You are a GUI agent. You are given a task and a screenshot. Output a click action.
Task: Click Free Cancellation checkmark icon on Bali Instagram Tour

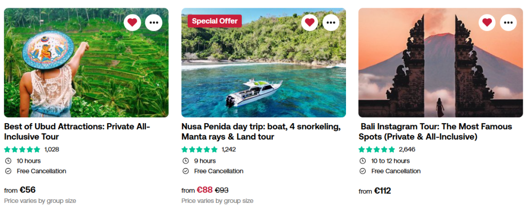click(x=363, y=171)
